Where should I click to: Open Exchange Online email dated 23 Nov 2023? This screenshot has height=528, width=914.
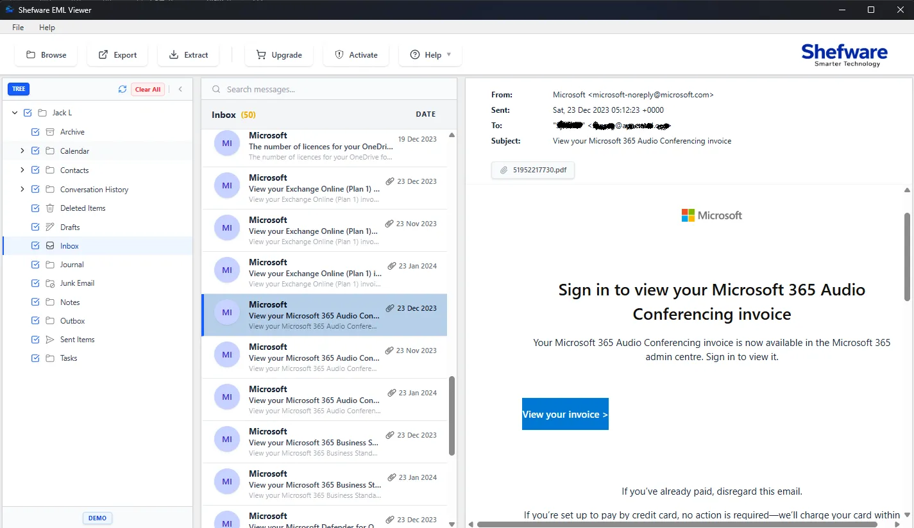click(325, 231)
